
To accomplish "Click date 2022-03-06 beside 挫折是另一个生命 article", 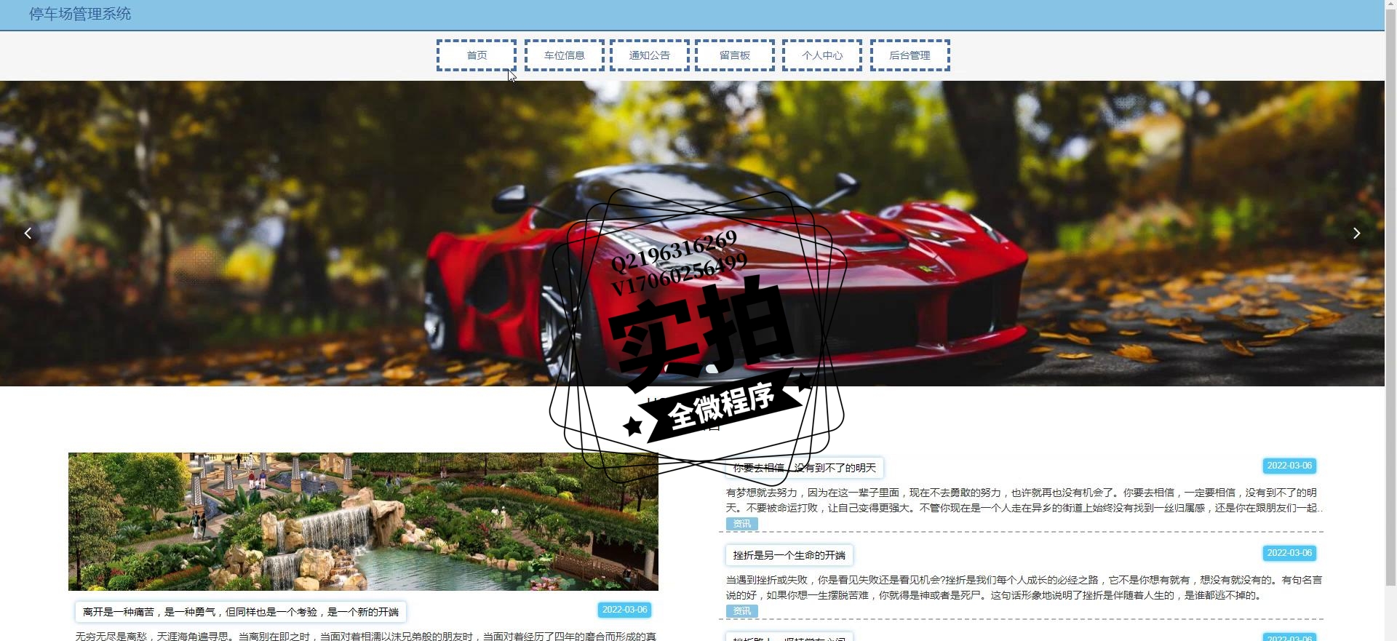I will 1289,553.
